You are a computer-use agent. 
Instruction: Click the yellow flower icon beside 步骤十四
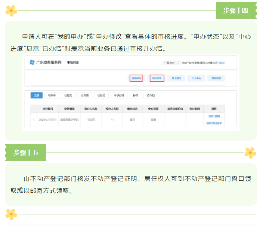point(11,10)
